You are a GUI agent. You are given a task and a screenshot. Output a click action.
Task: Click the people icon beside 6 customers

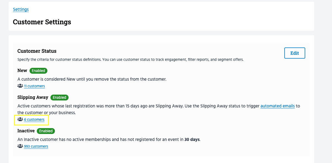pyautogui.click(x=20, y=119)
